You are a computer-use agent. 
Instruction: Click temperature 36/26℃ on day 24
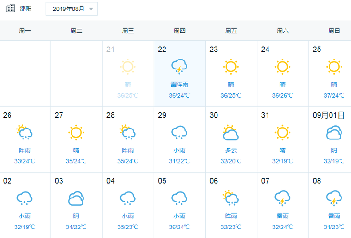[282, 95]
